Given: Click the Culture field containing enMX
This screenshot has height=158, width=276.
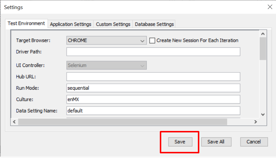Looking at the screenshot, I should (x=153, y=99).
